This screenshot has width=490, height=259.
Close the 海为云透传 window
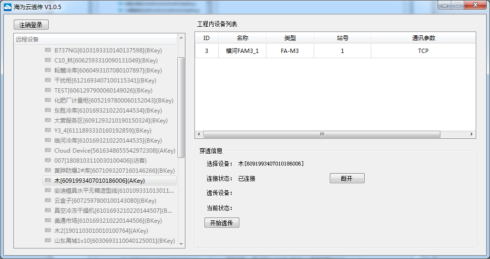click(475, 5)
